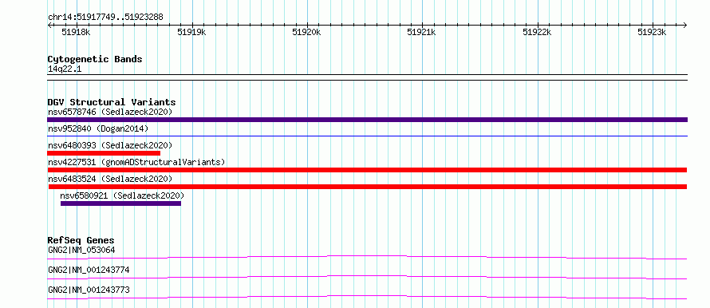This screenshot has width=710, height=308.
Task: Open the nsv6483524 (Sedlazeck2020) label
Action: 110,179
